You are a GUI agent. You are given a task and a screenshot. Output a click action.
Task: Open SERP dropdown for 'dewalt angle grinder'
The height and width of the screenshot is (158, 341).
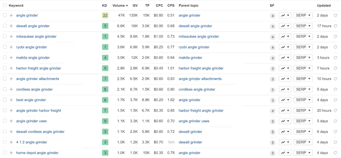tap(303, 26)
